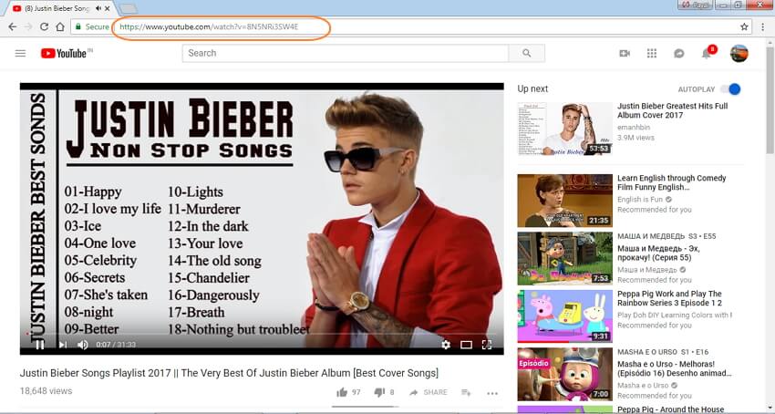Image resolution: width=775 pixels, height=414 pixels.
Task: Close the Justin Bieber Songs tab
Action: click(108, 8)
